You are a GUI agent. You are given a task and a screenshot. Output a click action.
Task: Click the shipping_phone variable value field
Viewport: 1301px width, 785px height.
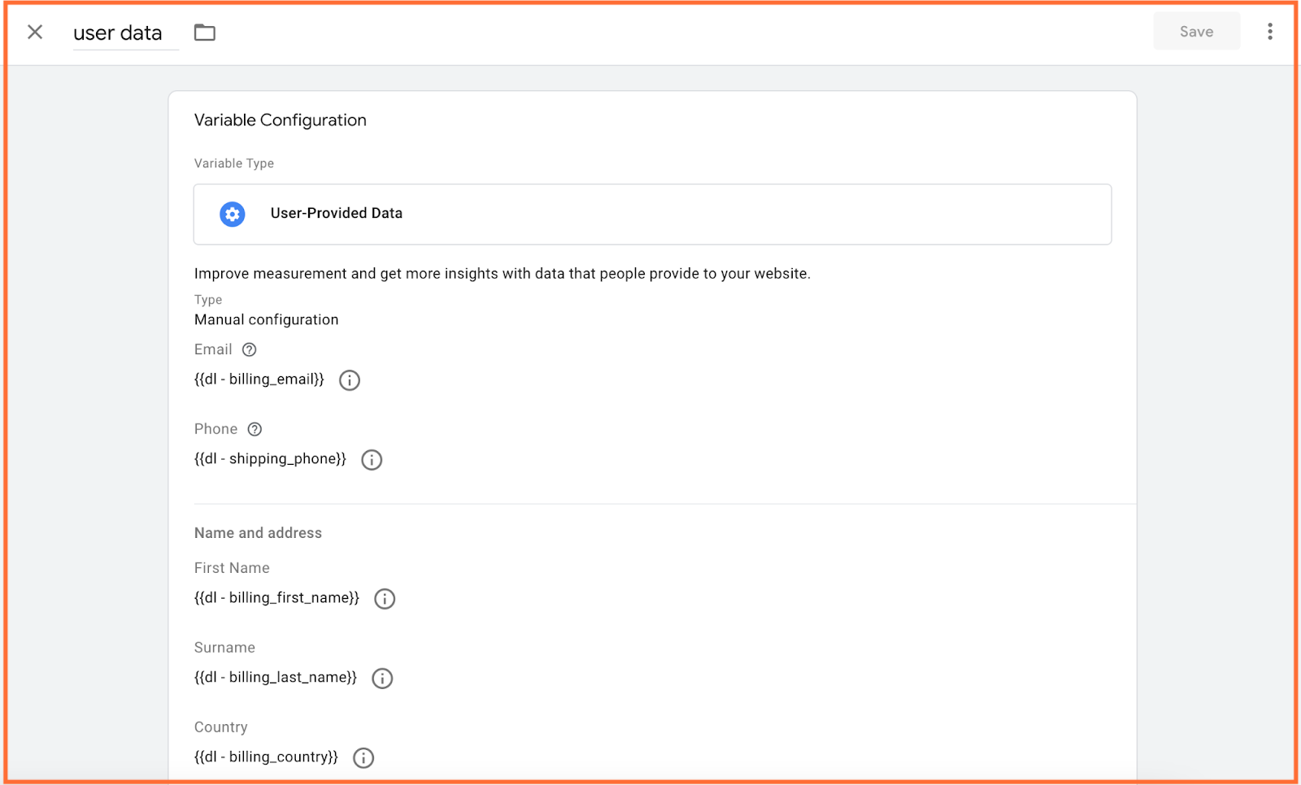[x=269, y=458]
